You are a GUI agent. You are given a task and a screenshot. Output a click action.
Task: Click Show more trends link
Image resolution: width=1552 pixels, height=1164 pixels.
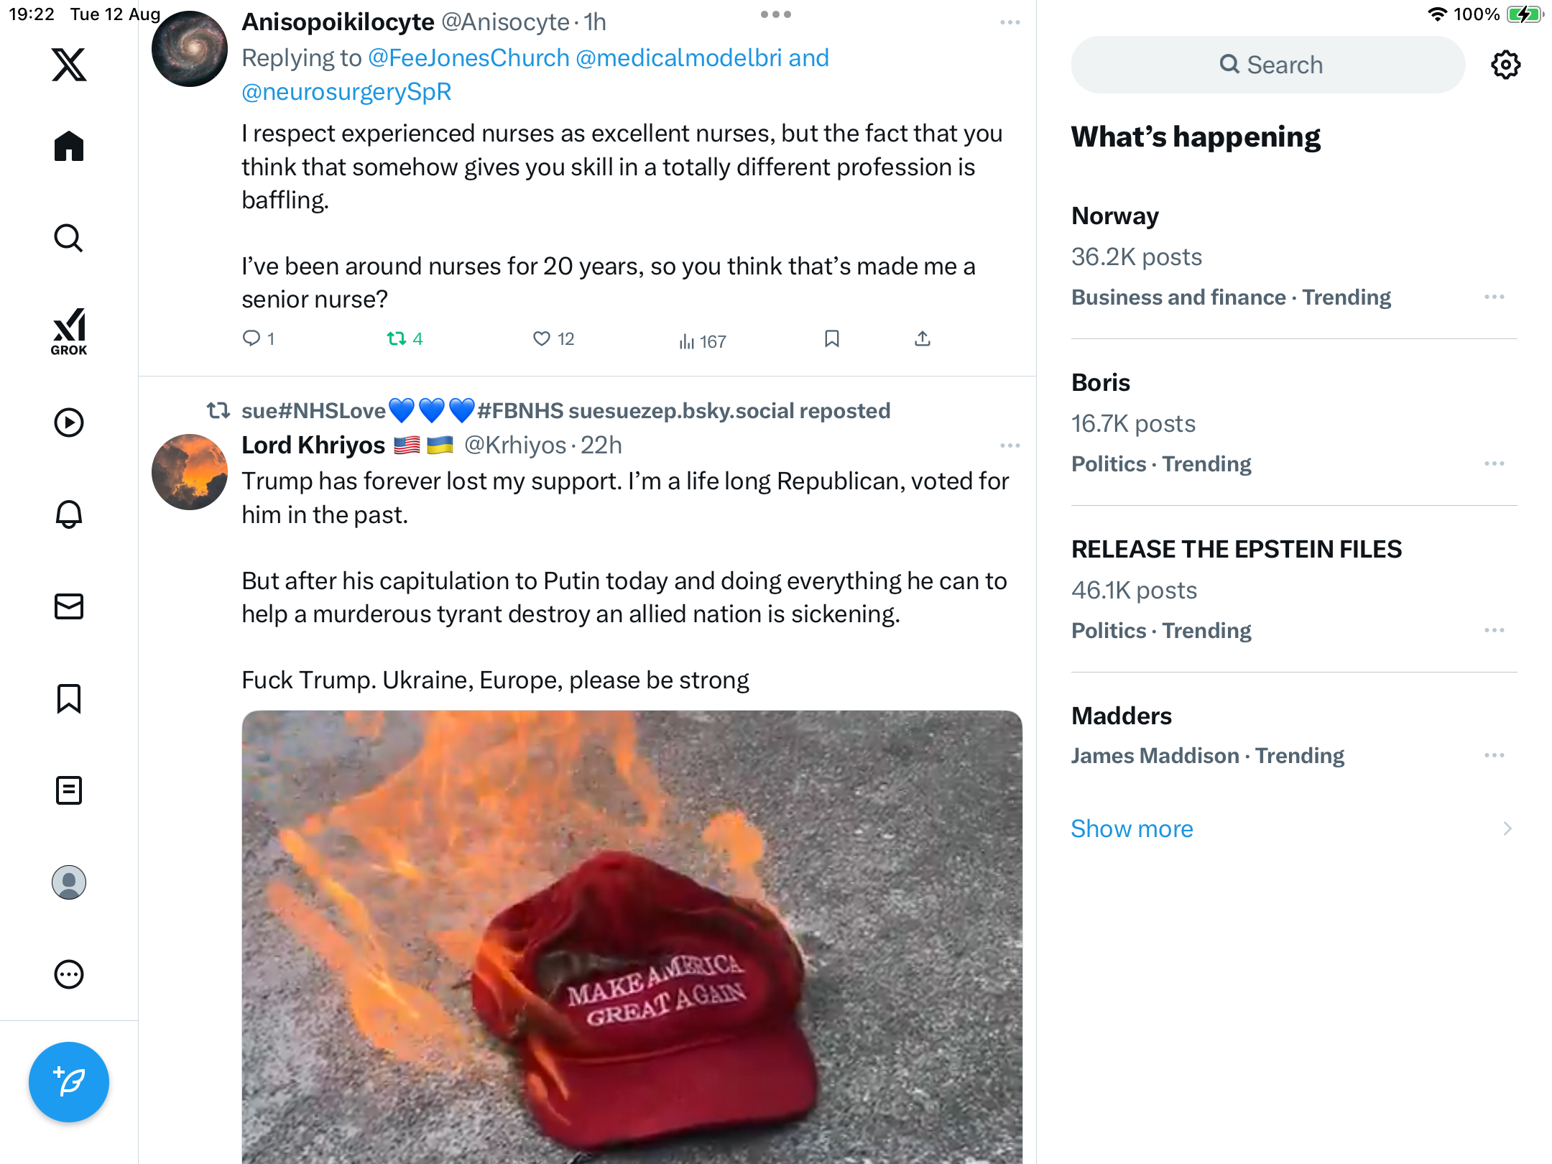pos(1132,828)
